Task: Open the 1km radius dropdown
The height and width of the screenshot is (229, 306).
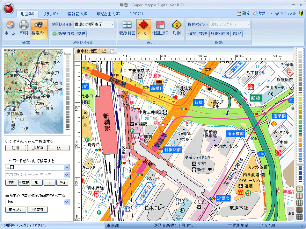Action: (x=67, y=202)
